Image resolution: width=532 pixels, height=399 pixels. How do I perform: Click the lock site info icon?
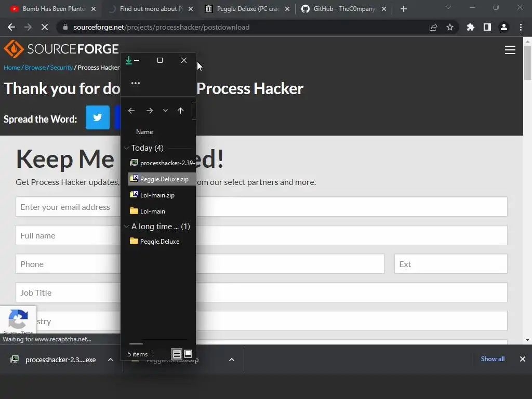click(65, 27)
